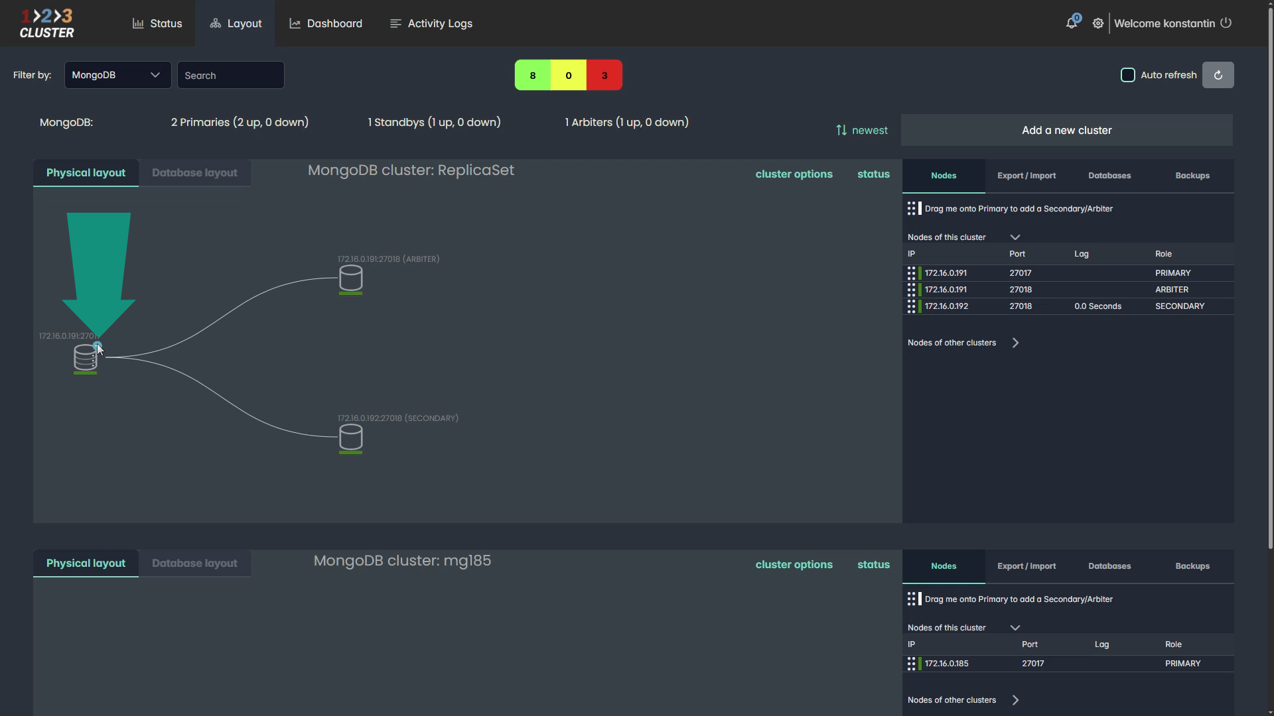The width and height of the screenshot is (1274, 716).
Task: Click drag handle of 172.16.0.192 row
Action: (911, 306)
